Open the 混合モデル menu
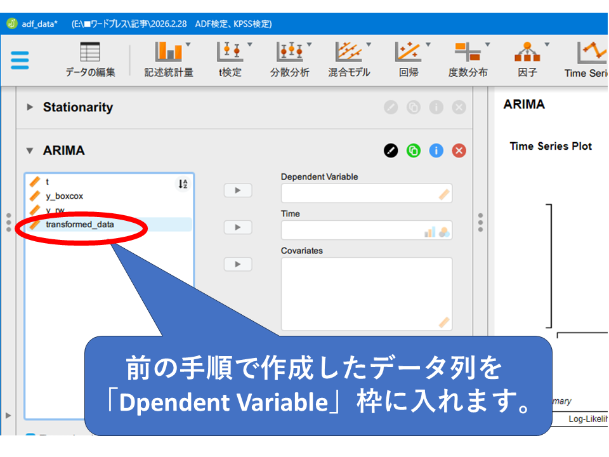 tap(349, 60)
